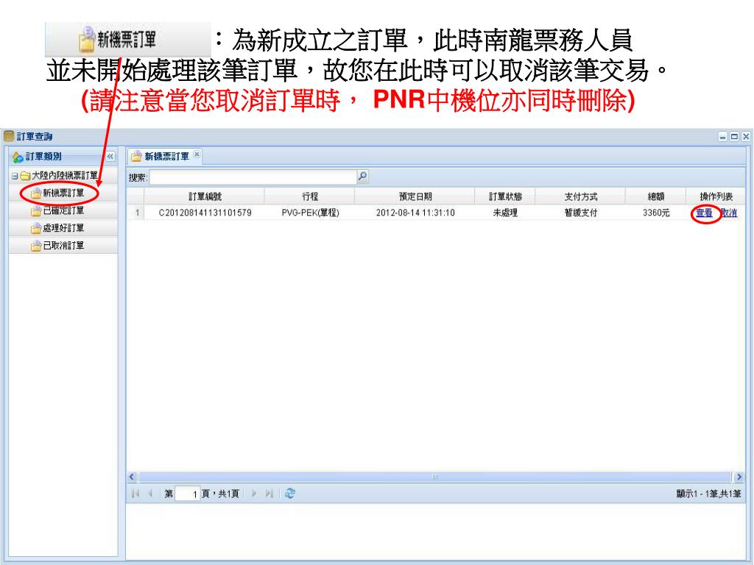754x565 pixels.
Task: Select order number C201208141131101579 cell
Action: (x=205, y=213)
